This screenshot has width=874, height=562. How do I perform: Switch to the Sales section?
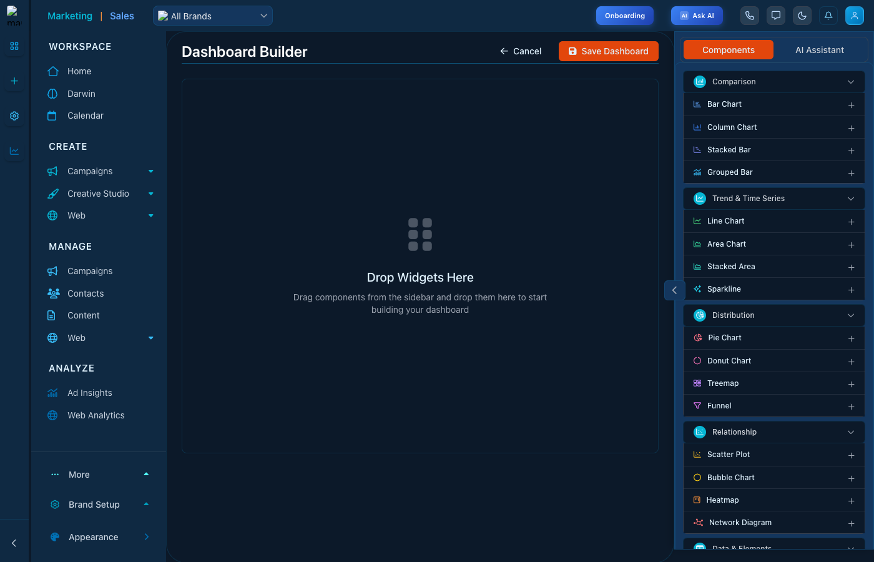click(x=122, y=16)
